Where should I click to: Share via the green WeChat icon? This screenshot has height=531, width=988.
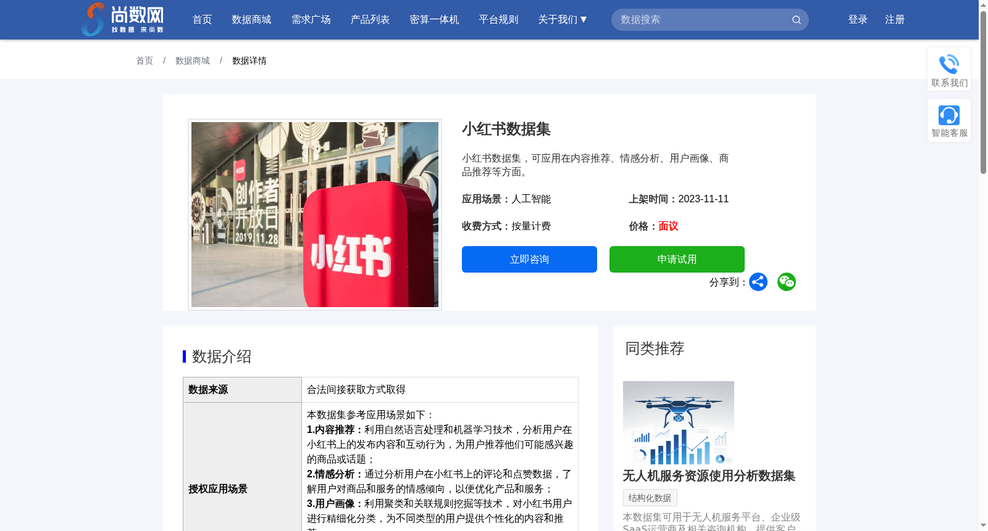[x=787, y=282]
